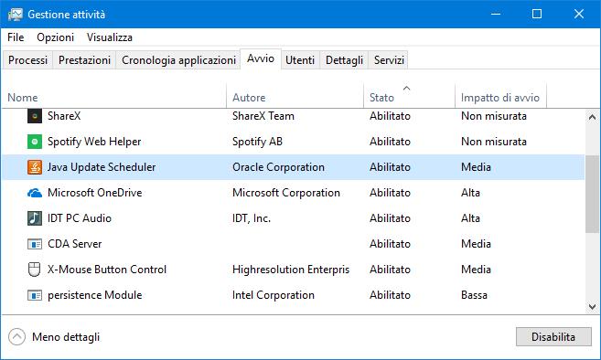Click the ShareX Team author cell
This screenshot has width=601, height=360.
pos(263,116)
